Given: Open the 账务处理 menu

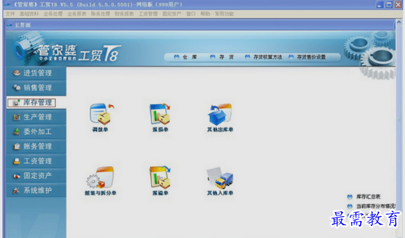Looking at the screenshot, I should [x=100, y=14].
